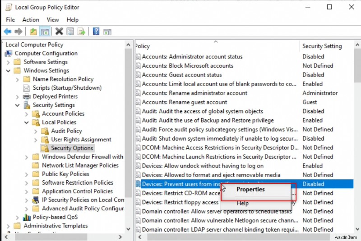Viewport: 361px width, 241px height.
Task: Click the policy list horizontal scrollbar left arrow
Action: [x=139, y=237]
